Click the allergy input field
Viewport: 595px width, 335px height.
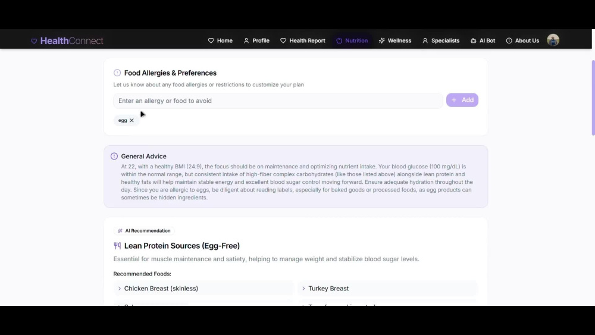tap(278, 101)
